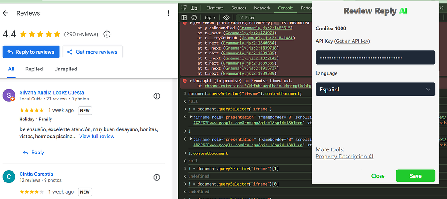Click the API Key password field

point(375,58)
